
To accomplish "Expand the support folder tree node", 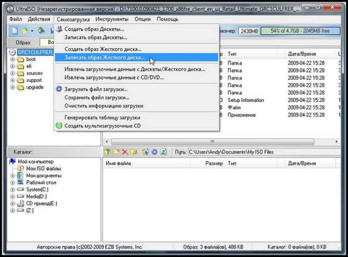I will tap(12, 80).
